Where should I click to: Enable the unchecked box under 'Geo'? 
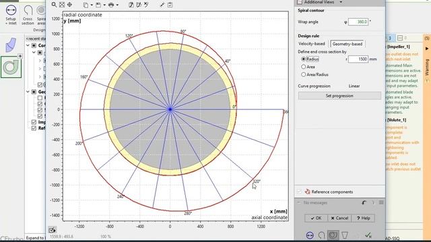coord(40,97)
